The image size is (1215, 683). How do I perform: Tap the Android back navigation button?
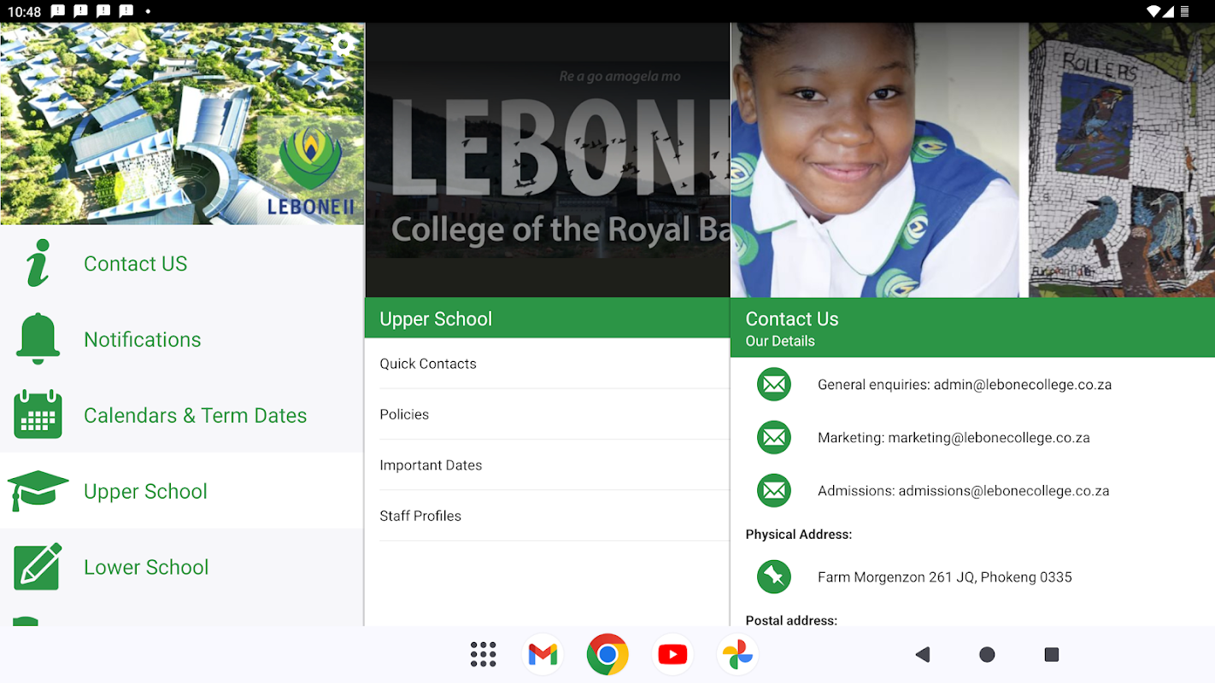point(922,655)
